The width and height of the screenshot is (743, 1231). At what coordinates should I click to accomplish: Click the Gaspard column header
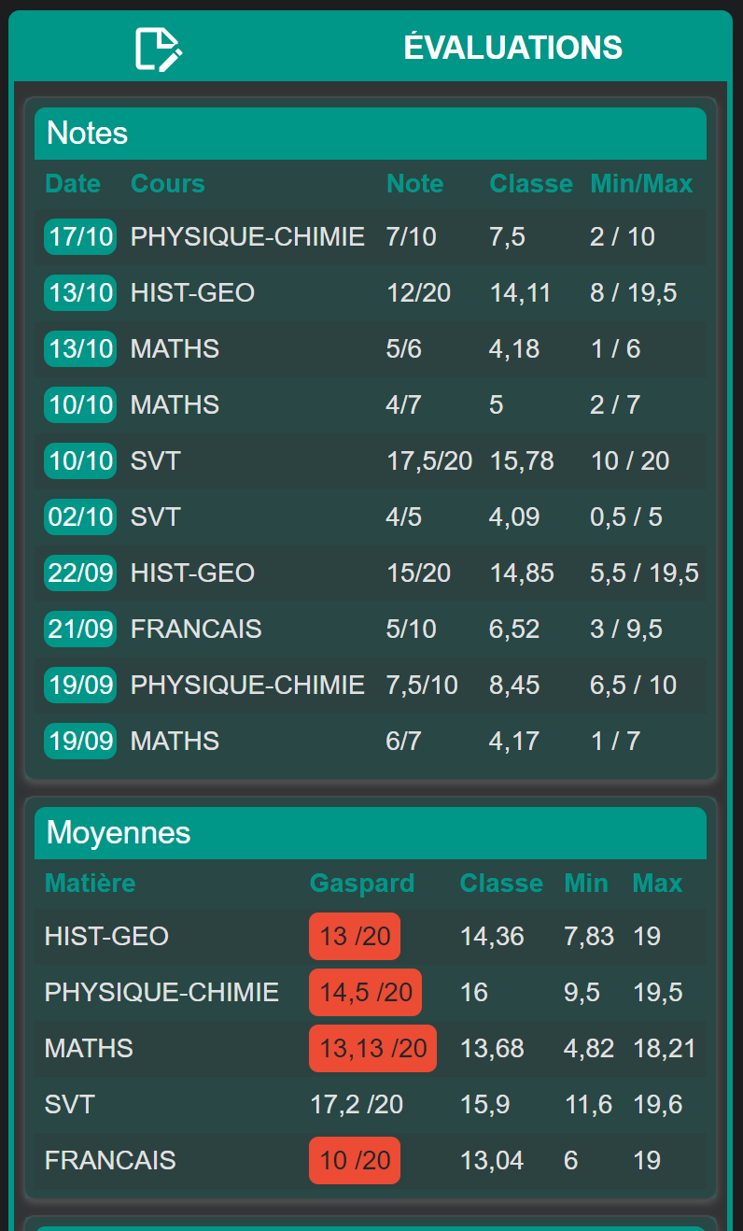coord(362,883)
